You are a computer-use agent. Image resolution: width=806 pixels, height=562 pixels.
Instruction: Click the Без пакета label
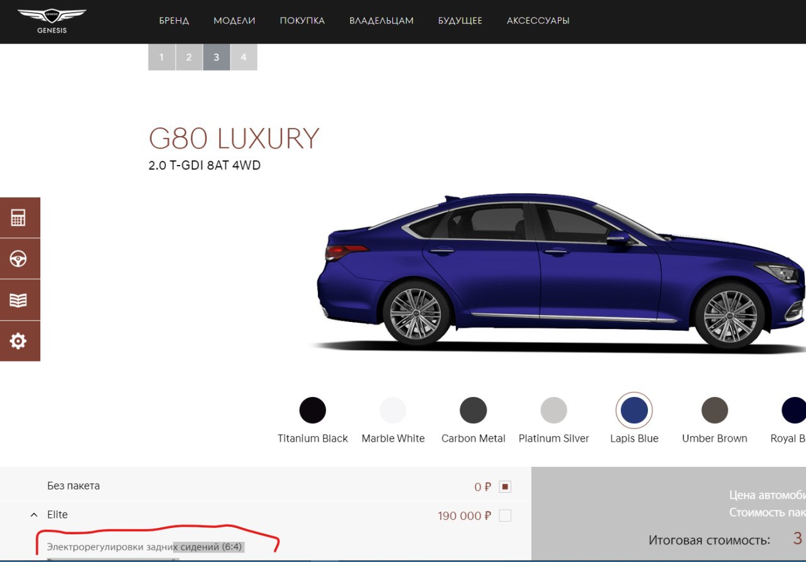point(74,486)
